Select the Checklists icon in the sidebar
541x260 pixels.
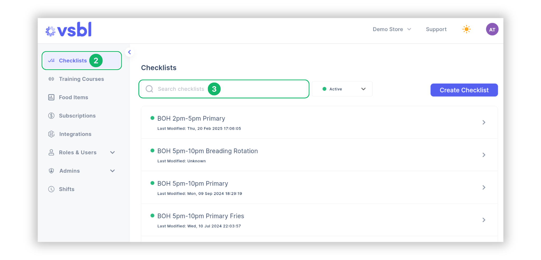click(x=51, y=60)
